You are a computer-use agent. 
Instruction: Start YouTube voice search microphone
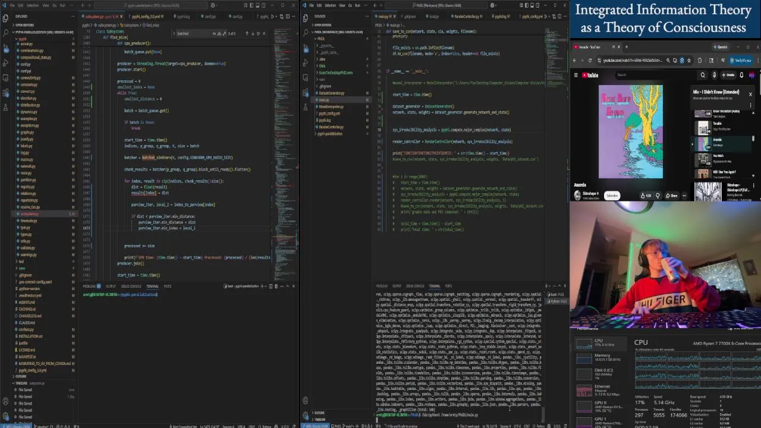click(713, 75)
